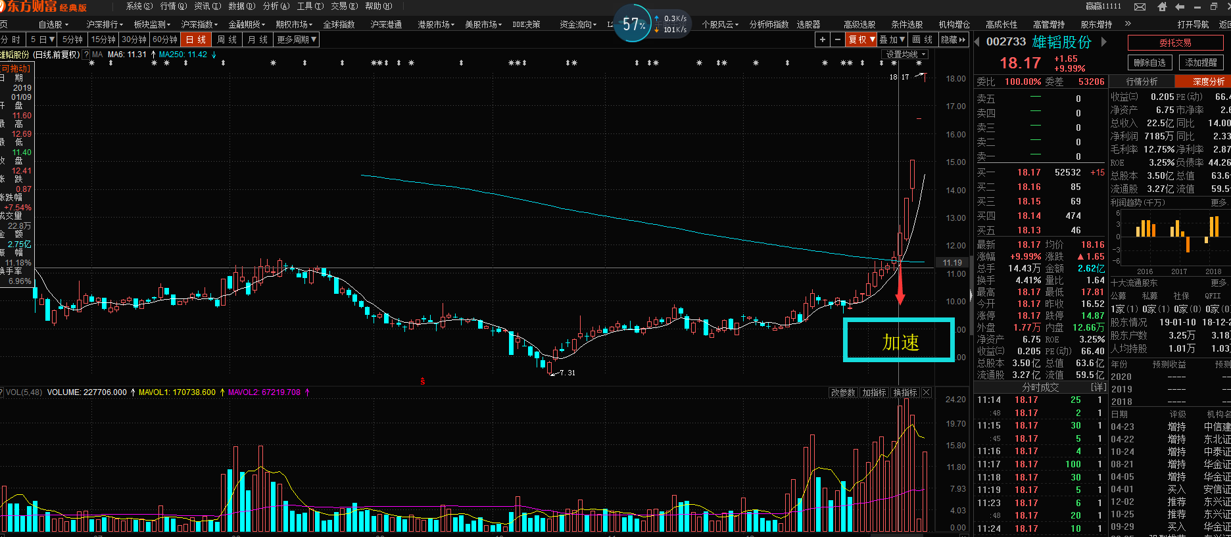Switch to 行情分析 tab
The image size is (1231, 537).
pos(1142,82)
